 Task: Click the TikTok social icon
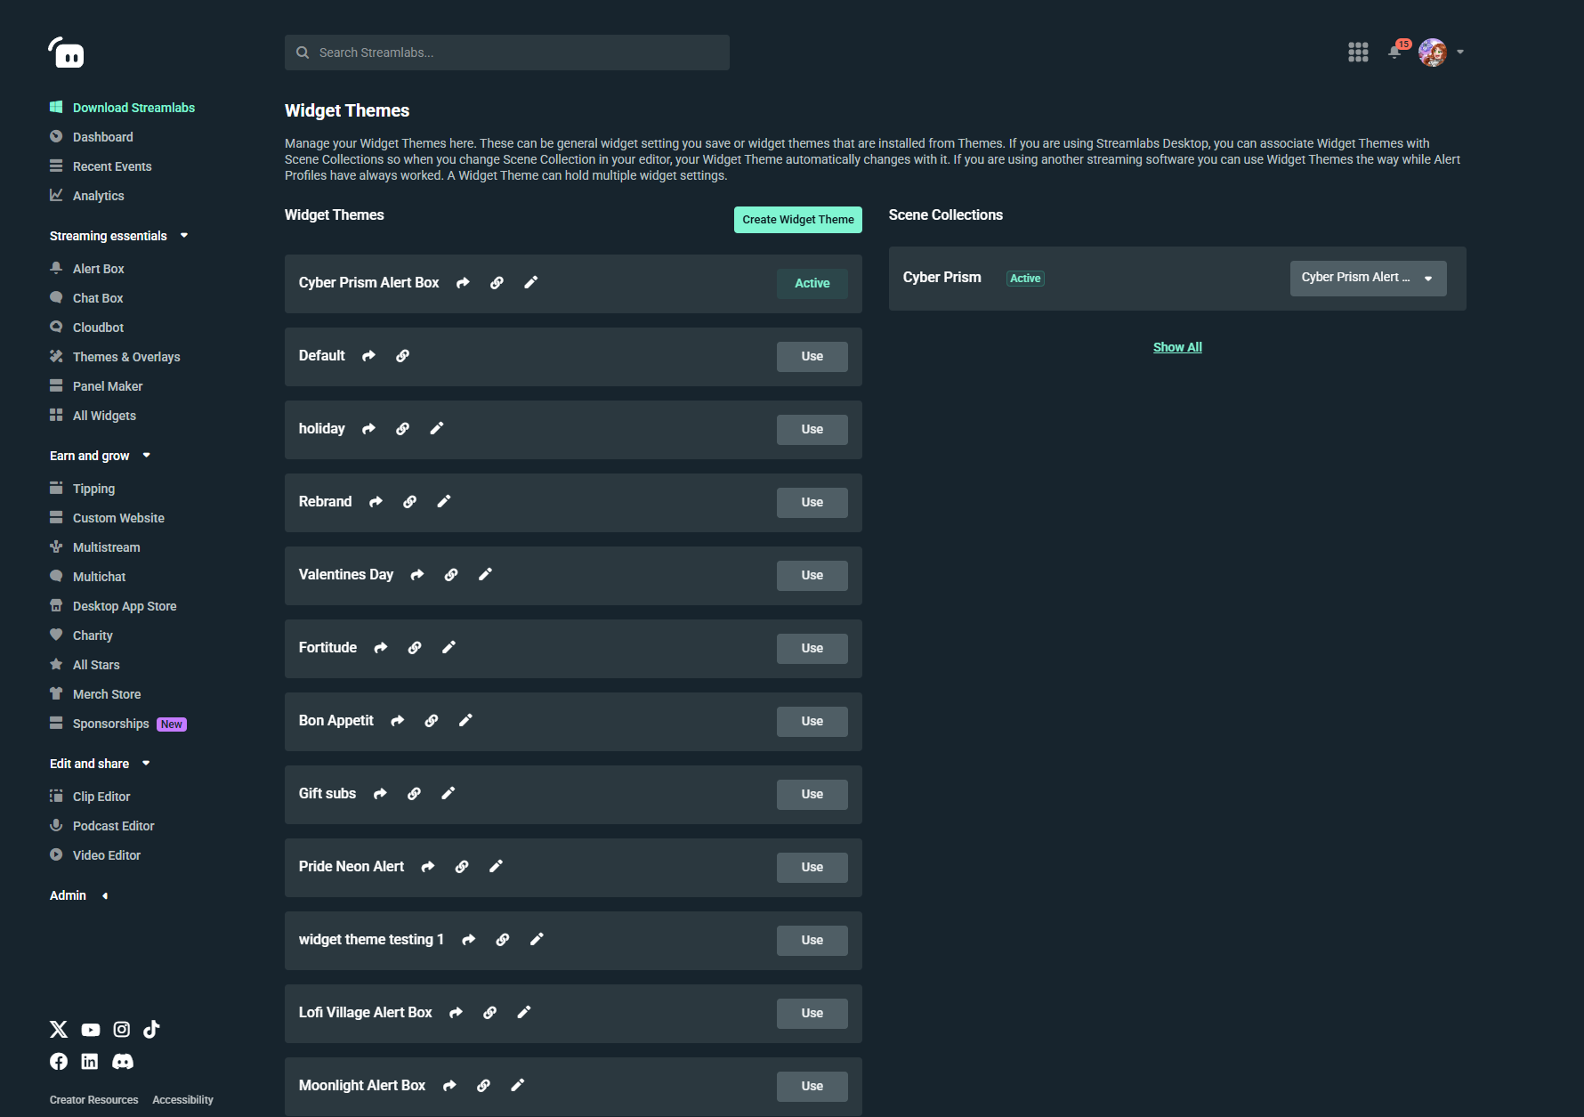[x=151, y=1030]
